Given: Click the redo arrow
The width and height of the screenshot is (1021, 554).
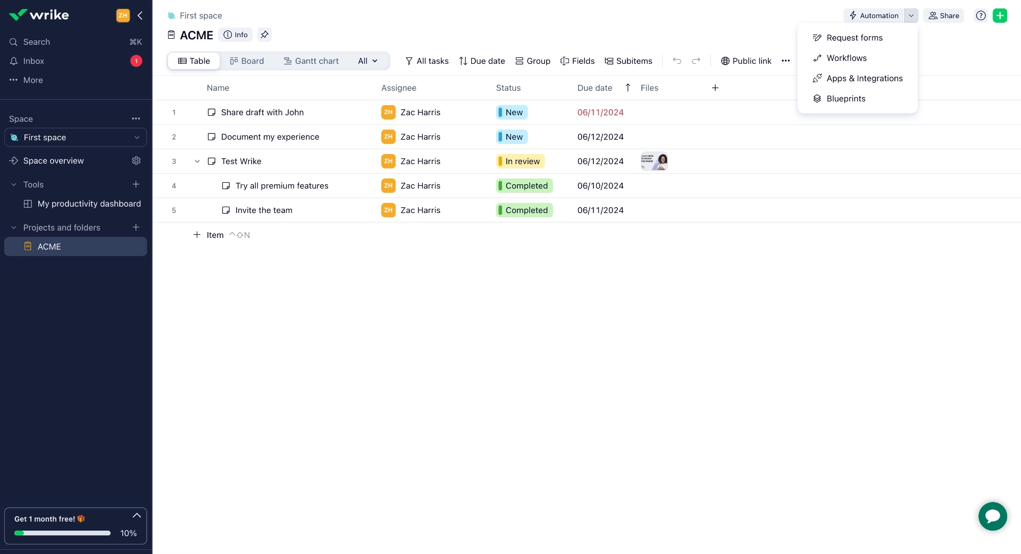Looking at the screenshot, I should (696, 61).
